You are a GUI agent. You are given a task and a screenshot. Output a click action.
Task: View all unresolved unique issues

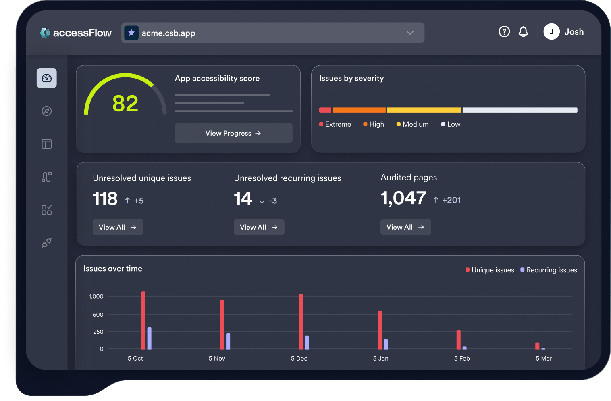tap(118, 227)
